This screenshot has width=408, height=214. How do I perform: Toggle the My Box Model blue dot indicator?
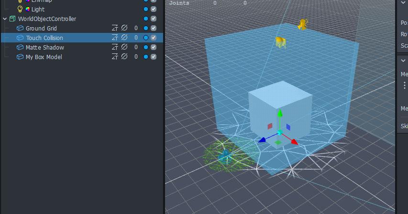click(x=146, y=57)
